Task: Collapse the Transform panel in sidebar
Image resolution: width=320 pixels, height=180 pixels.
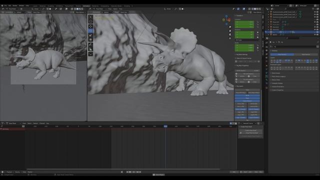Action: click(x=239, y=15)
